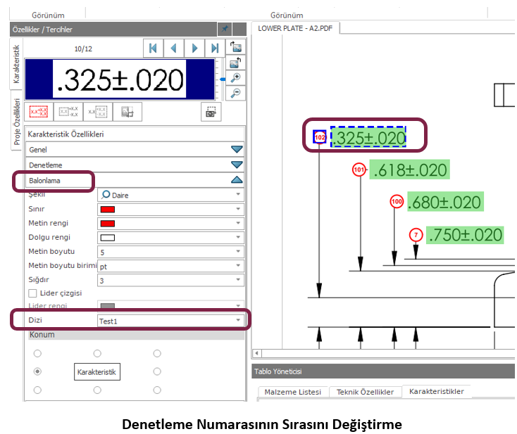517x434 pixels.
Task: Select the bottom-right Konum radio button
Action: (157, 390)
